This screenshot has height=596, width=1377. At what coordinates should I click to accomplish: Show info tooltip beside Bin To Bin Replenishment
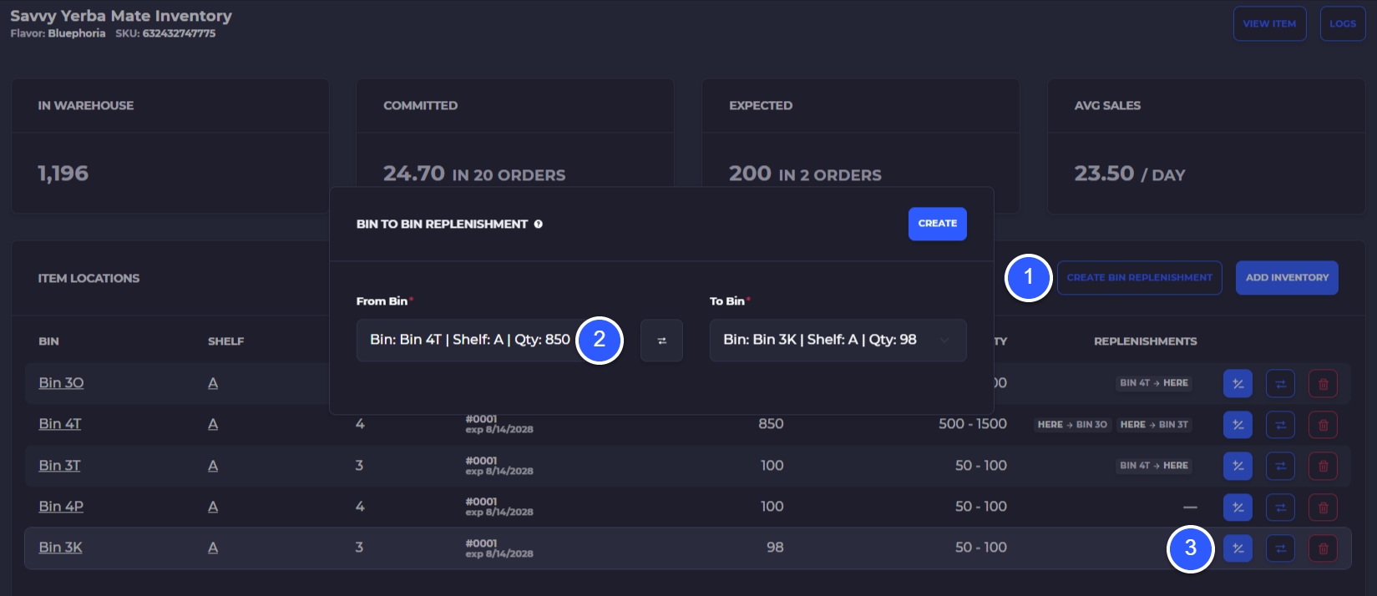pyautogui.click(x=539, y=224)
